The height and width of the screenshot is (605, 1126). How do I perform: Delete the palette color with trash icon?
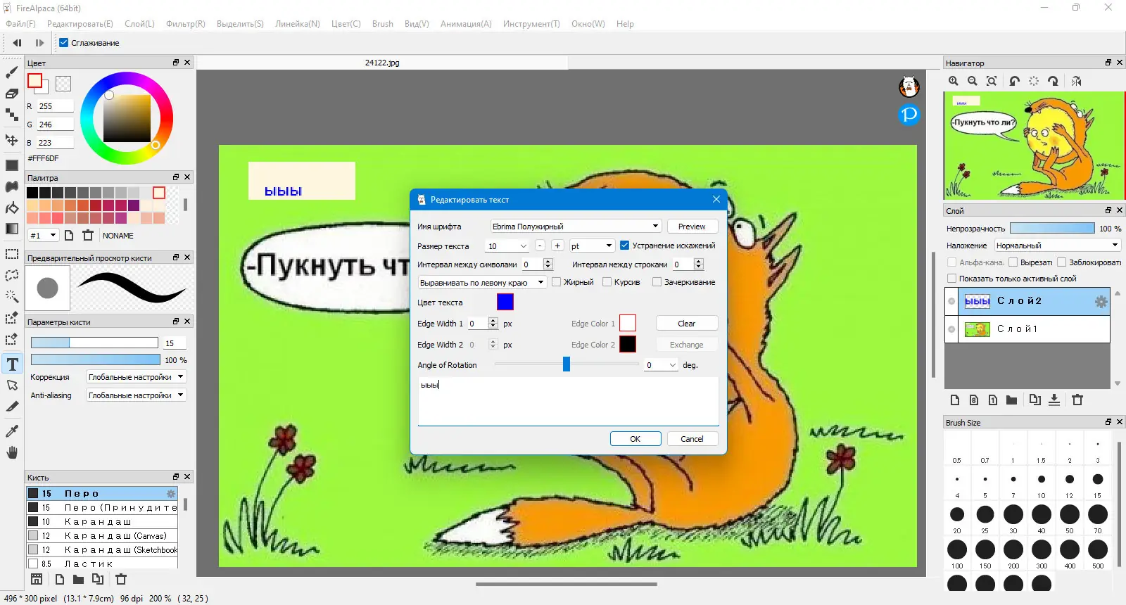click(88, 236)
